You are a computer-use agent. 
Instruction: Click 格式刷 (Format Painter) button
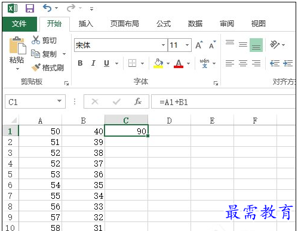tap(48, 67)
